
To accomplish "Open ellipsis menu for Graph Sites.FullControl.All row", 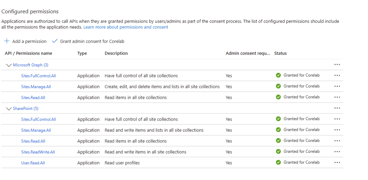I will point(337,76).
